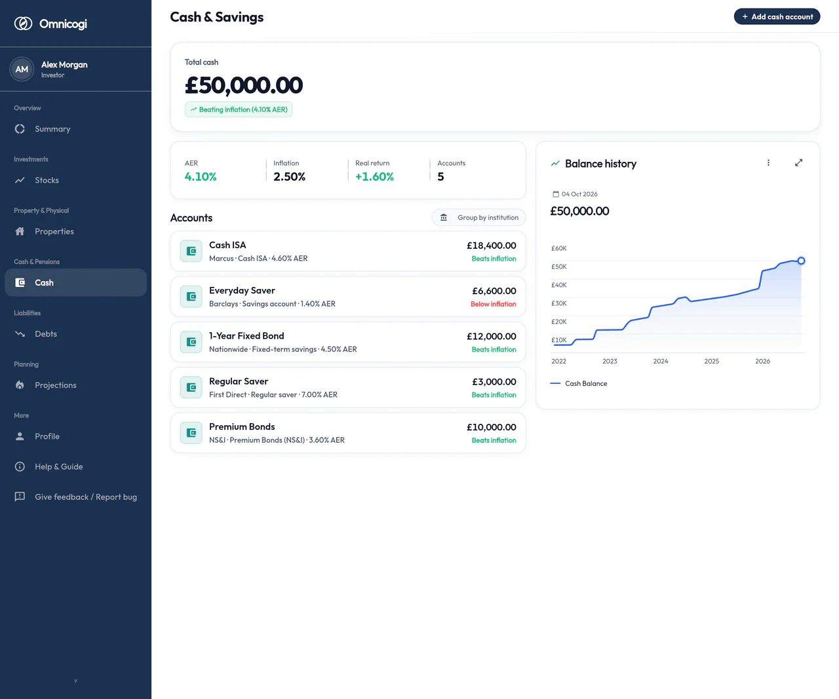Select the Cash sidebar item
This screenshot has height=699, width=839.
[x=75, y=282]
